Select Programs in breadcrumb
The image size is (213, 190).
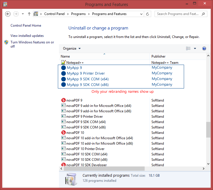tap(78, 14)
